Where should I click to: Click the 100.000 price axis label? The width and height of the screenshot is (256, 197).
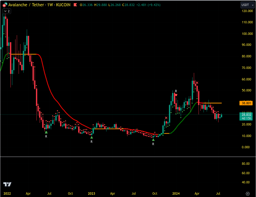[x=247, y=34]
